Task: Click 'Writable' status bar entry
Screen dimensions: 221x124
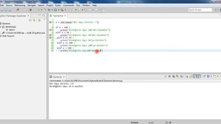Action: tap(134, 123)
